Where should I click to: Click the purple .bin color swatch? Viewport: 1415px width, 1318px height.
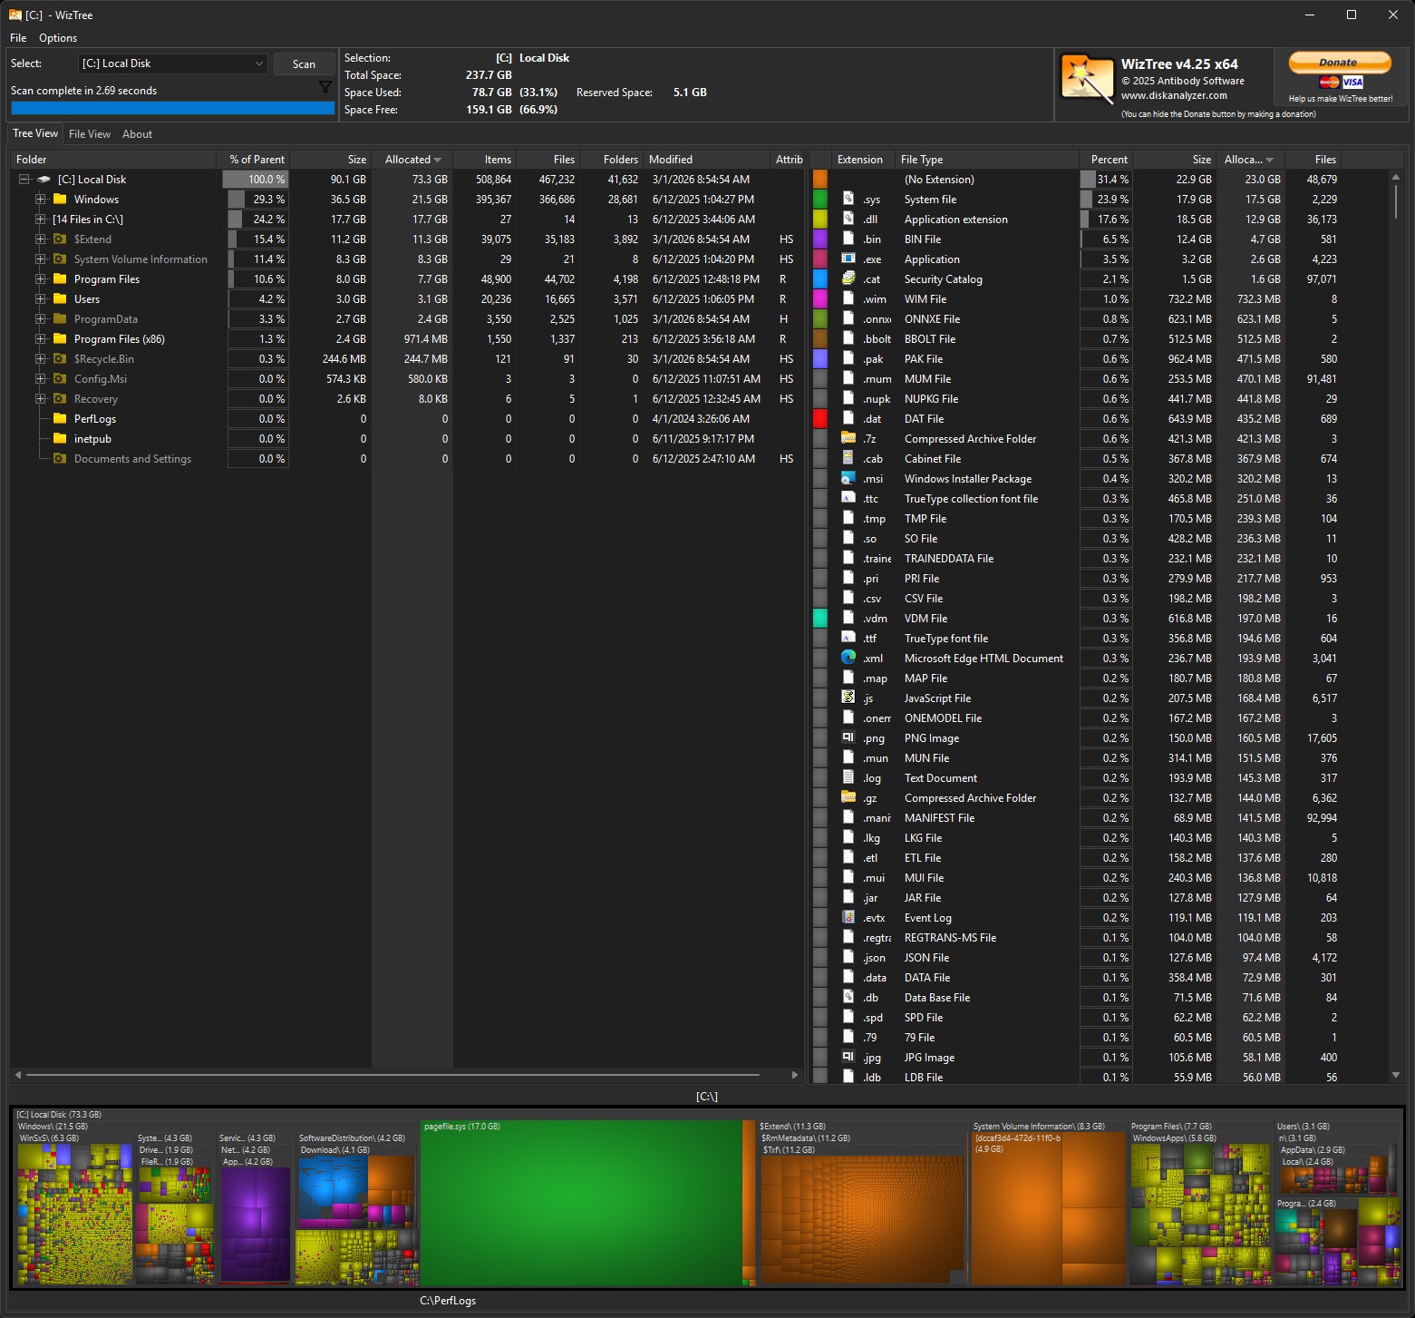820,239
